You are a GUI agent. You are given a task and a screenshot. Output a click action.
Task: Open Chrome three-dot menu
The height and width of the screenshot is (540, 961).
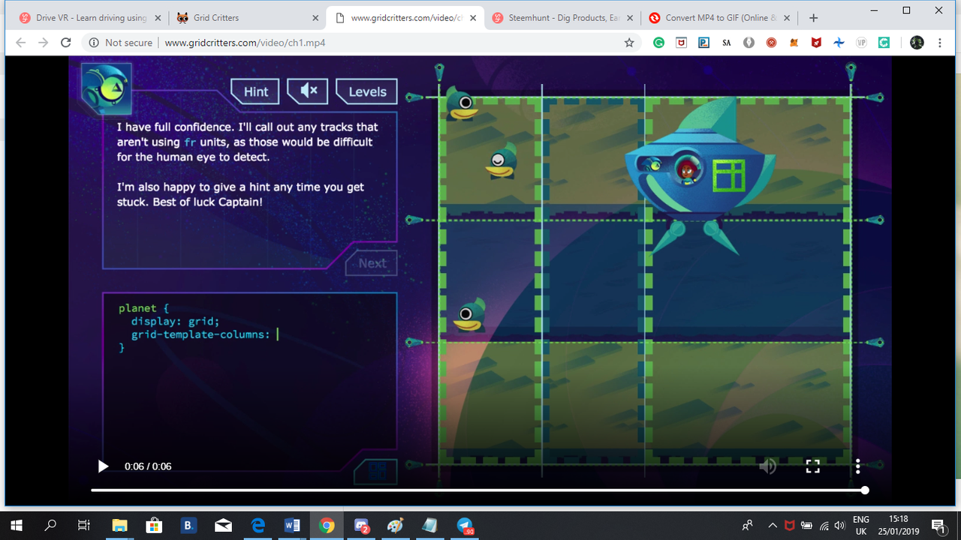point(940,43)
